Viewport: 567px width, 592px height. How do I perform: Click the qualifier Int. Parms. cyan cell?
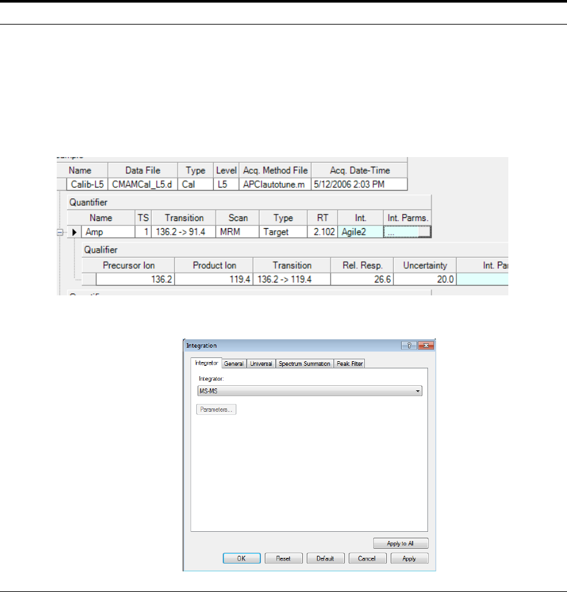pyautogui.click(x=482, y=279)
